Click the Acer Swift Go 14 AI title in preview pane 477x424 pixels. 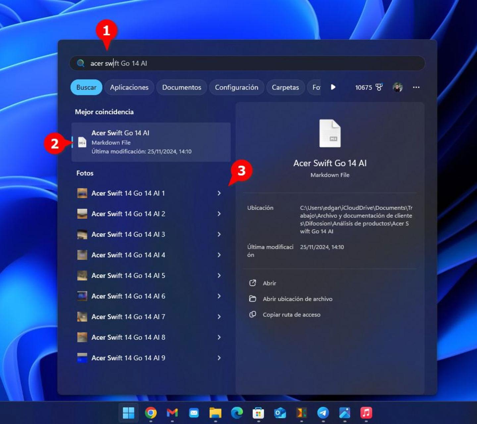click(x=330, y=163)
